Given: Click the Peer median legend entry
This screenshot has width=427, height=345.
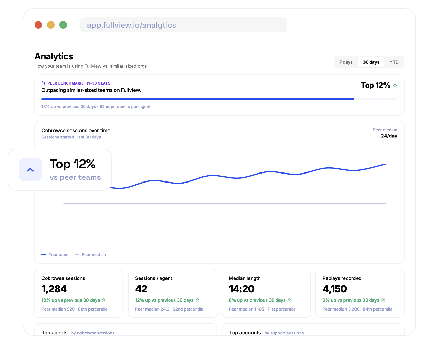Looking at the screenshot, I should point(90,255).
